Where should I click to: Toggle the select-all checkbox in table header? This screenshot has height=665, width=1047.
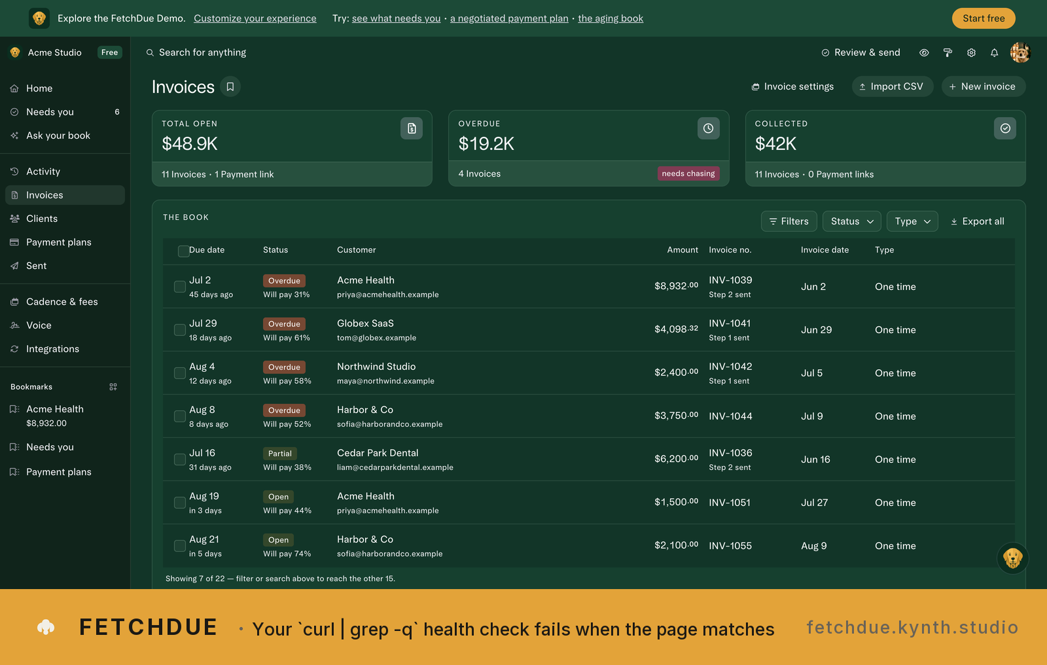tap(183, 251)
